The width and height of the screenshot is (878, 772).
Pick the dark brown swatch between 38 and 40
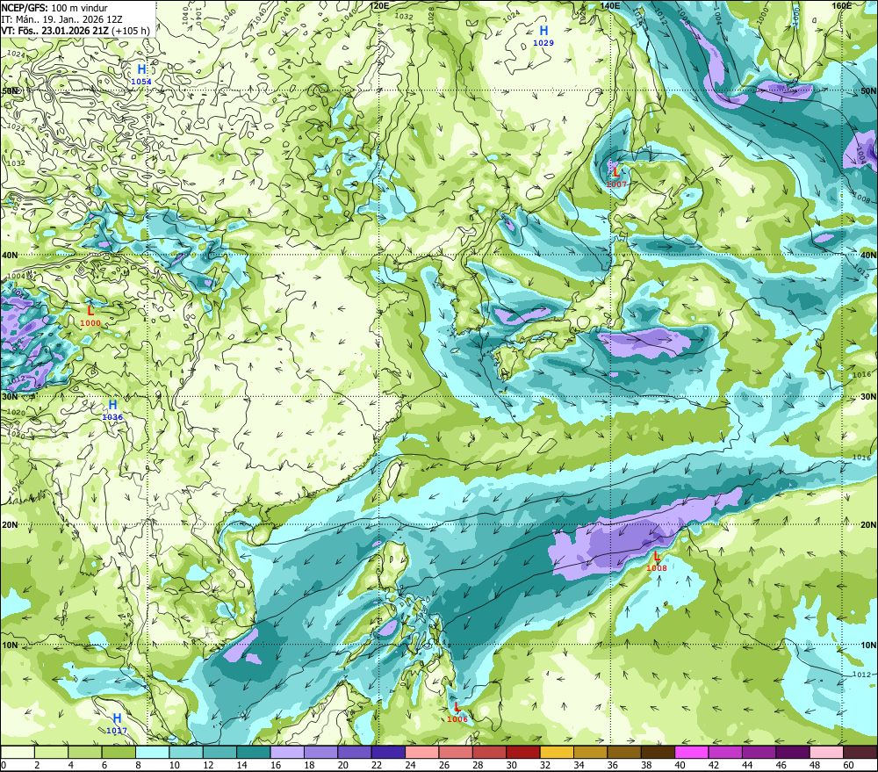658,752
